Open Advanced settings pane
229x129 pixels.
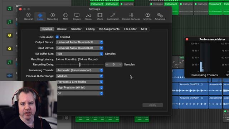pos(160,16)
